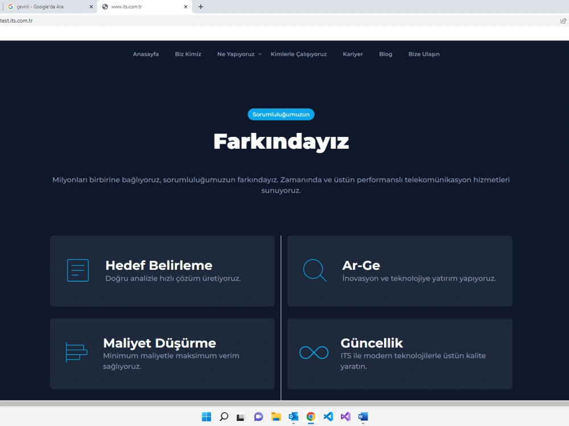569x426 pixels.
Task: Open Visual Studio Code from taskbar
Action: pyautogui.click(x=328, y=416)
